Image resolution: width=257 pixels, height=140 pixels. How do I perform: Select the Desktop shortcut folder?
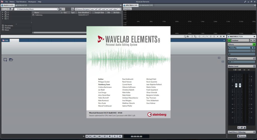6,28
